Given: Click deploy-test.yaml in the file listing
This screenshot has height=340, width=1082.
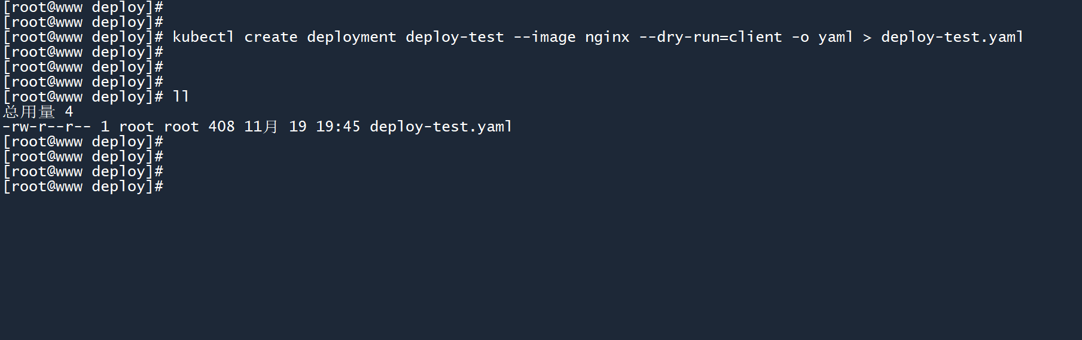Looking at the screenshot, I should [x=441, y=127].
